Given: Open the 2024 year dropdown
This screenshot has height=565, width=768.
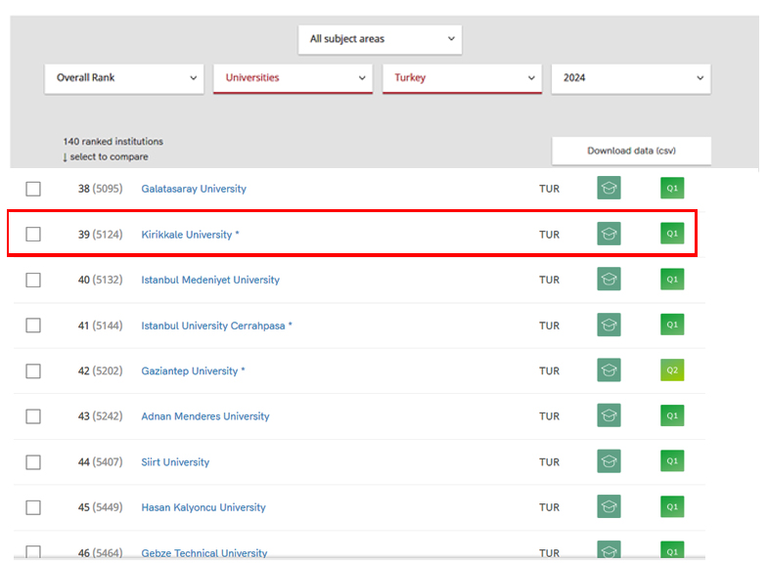Looking at the screenshot, I should pos(631,78).
